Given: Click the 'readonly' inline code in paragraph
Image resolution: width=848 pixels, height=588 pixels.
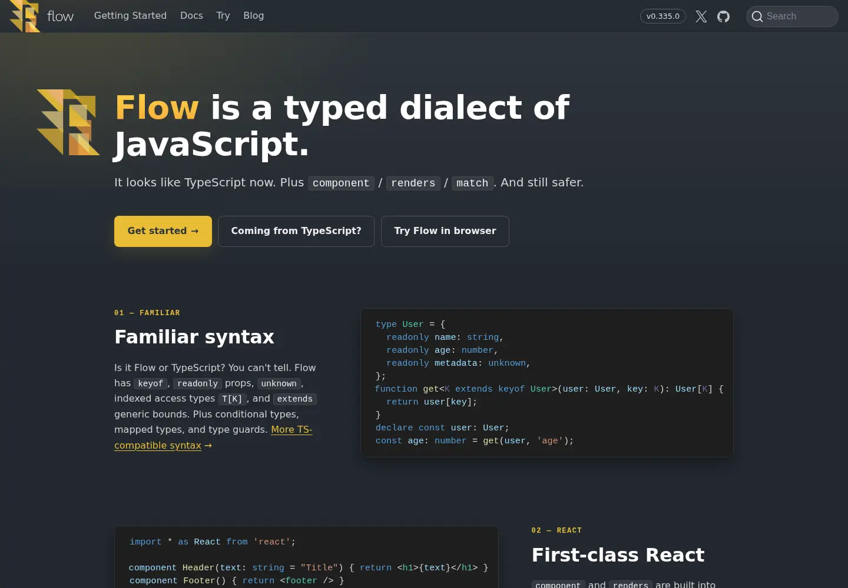Looking at the screenshot, I should tap(197, 383).
